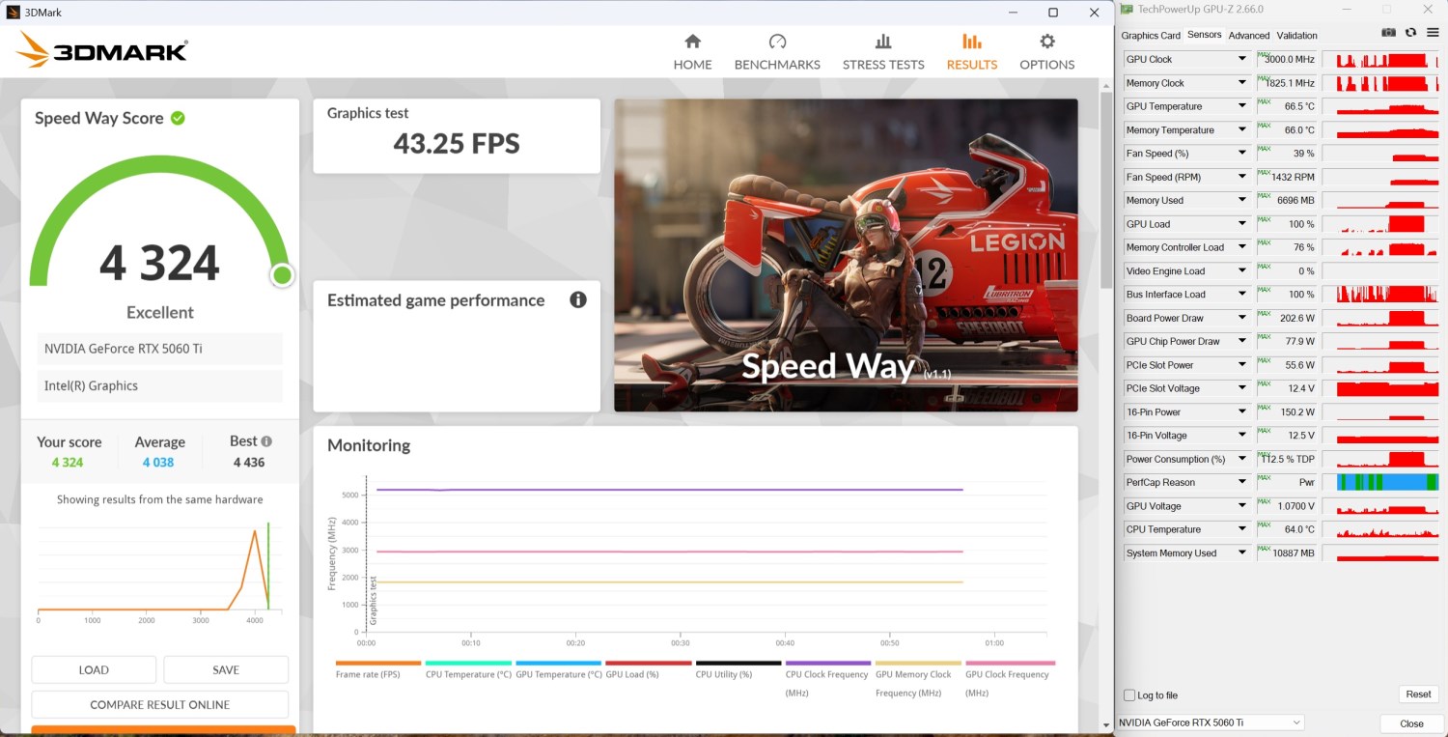Open the PerfCap Reason dropdown
1448x737 pixels.
tap(1242, 483)
